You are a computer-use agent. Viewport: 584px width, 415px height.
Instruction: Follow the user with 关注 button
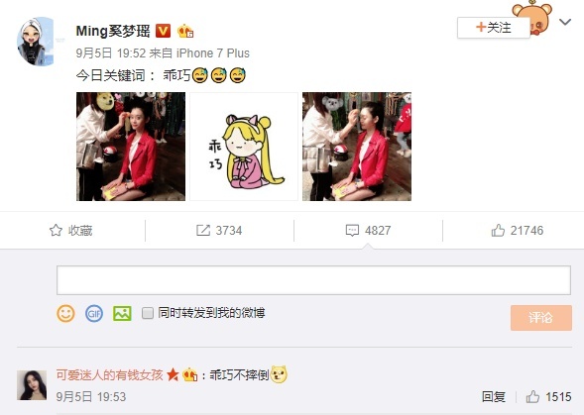(x=494, y=27)
